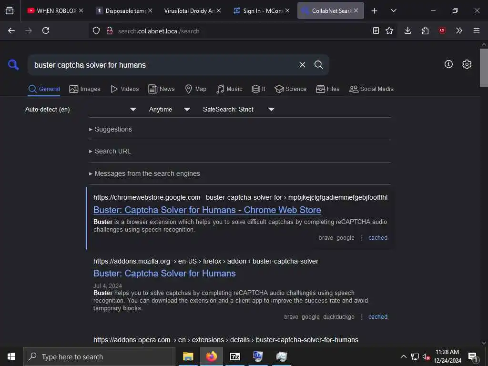Go back to previous page
Viewport: 488px width, 366px height.
(x=11, y=30)
